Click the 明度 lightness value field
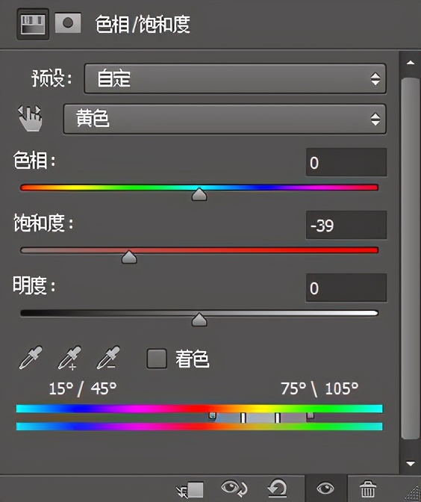 346,288
